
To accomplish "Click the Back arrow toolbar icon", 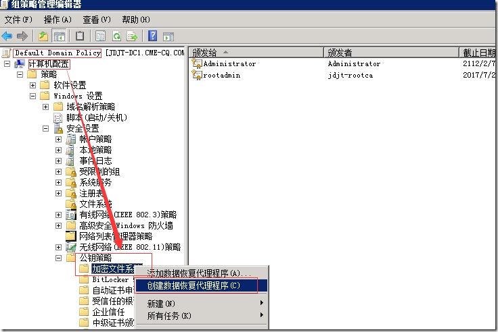I will [7, 36].
